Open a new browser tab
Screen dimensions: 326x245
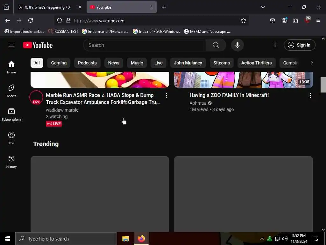[164, 7]
